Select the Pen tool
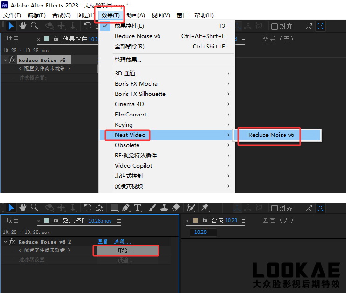The height and width of the screenshot is (293, 346). tap(126, 207)
